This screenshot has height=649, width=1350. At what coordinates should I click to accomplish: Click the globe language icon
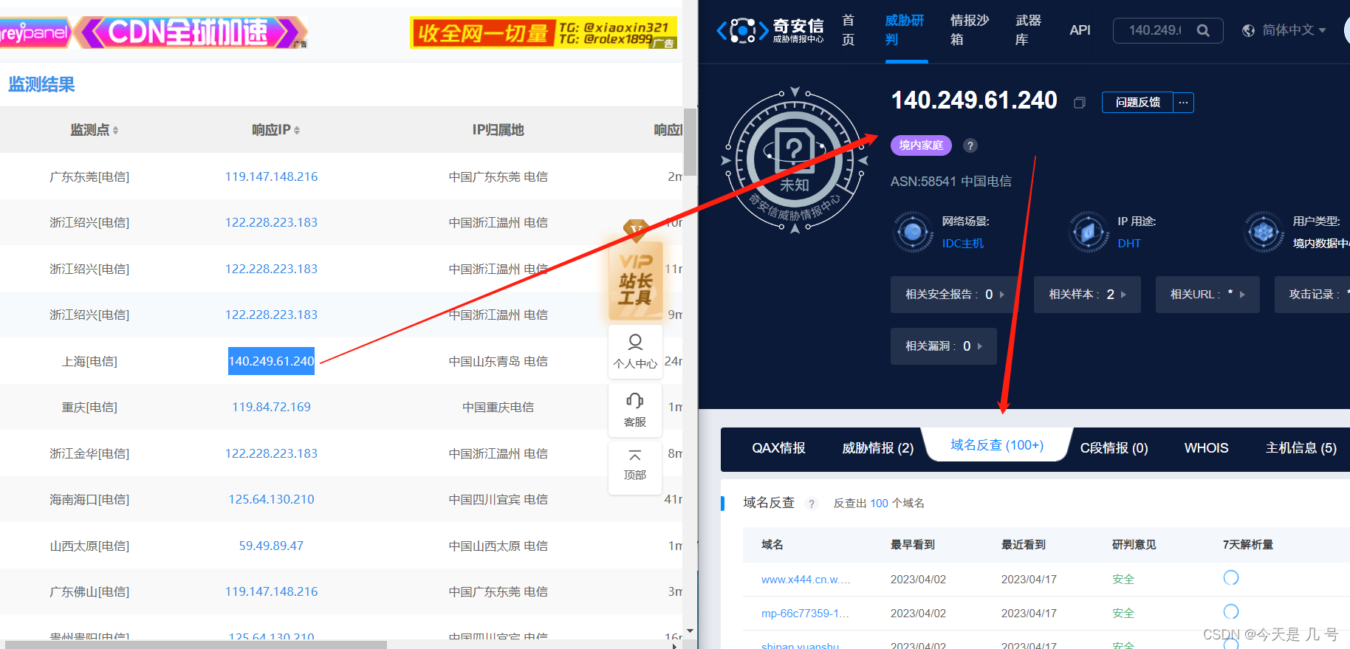click(x=1248, y=30)
